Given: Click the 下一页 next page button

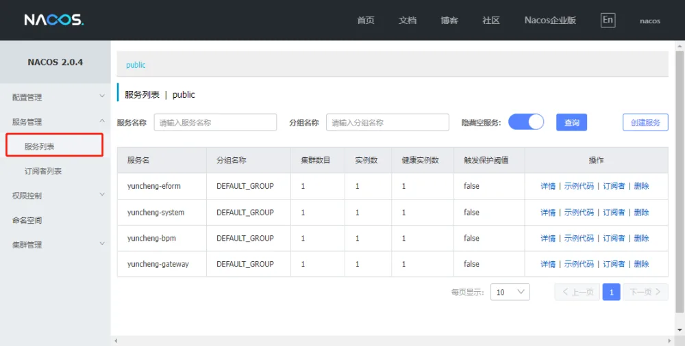Looking at the screenshot, I should click(x=645, y=292).
